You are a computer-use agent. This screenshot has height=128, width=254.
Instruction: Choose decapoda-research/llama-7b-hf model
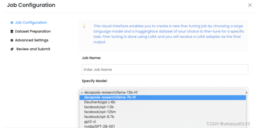pyautogui.click(x=163, y=97)
